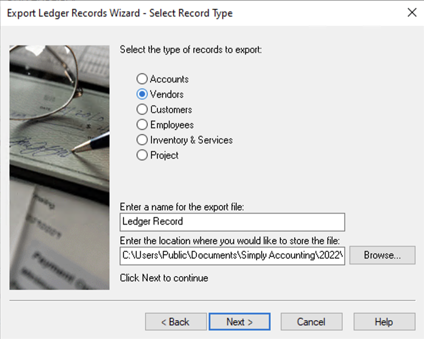This screenshot has height=339, width=424.
Task: Click the Simply Accounting path text
Action: (x=232, y=255)
